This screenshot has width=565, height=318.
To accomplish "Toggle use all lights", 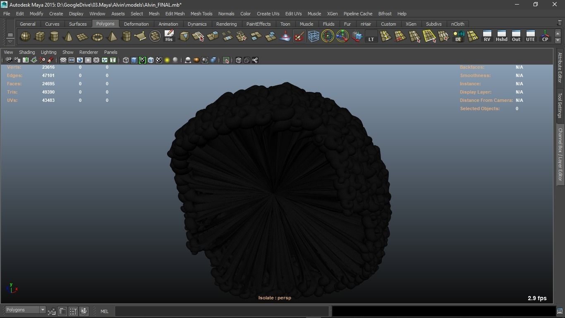I will point(167,60).
